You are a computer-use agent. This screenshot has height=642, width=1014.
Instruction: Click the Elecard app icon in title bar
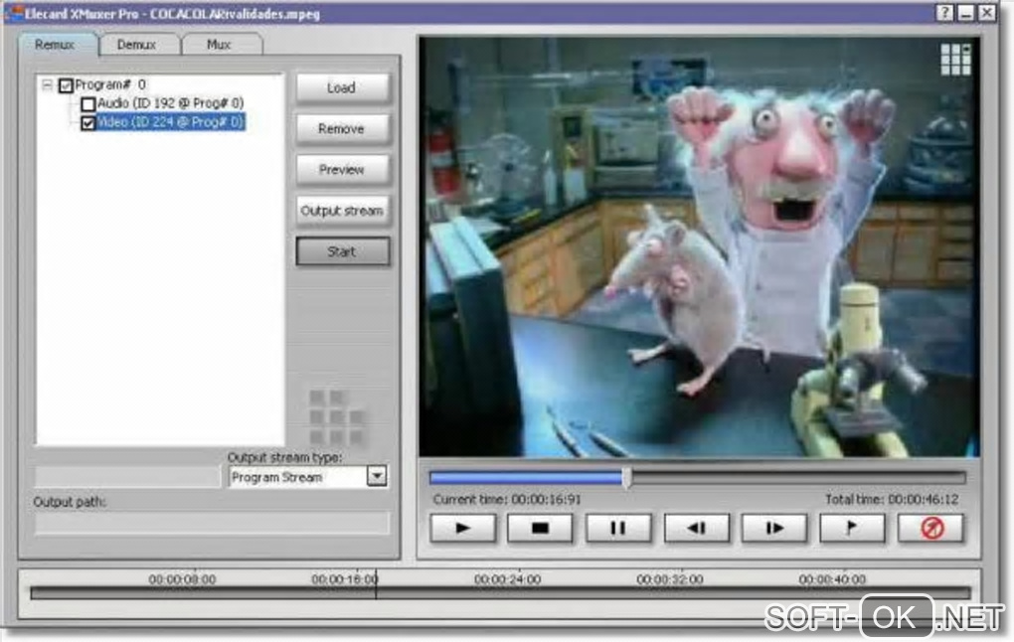[14, 14]
